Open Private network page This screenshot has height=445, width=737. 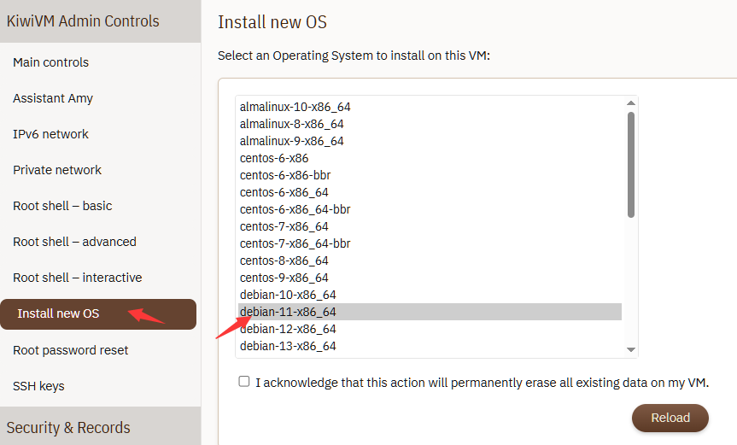(x=57, y=170)
